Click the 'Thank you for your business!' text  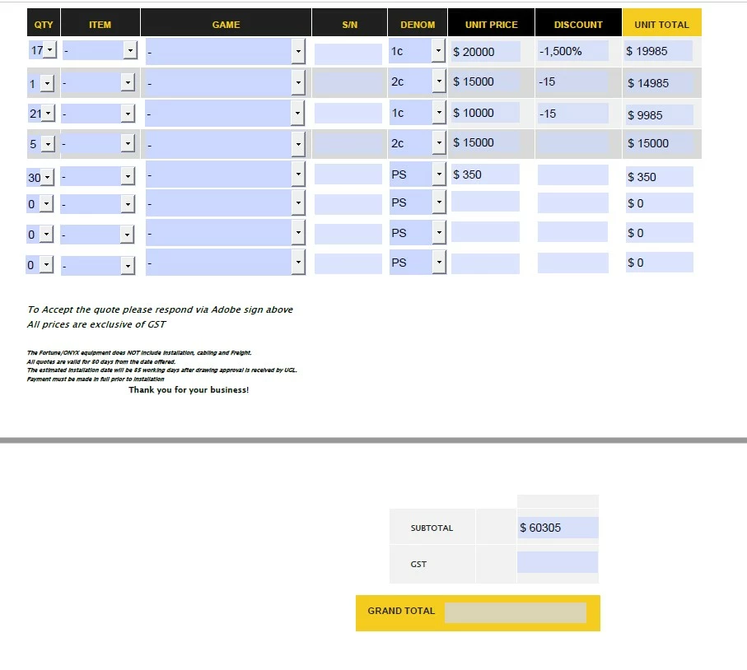coord(189,390)
